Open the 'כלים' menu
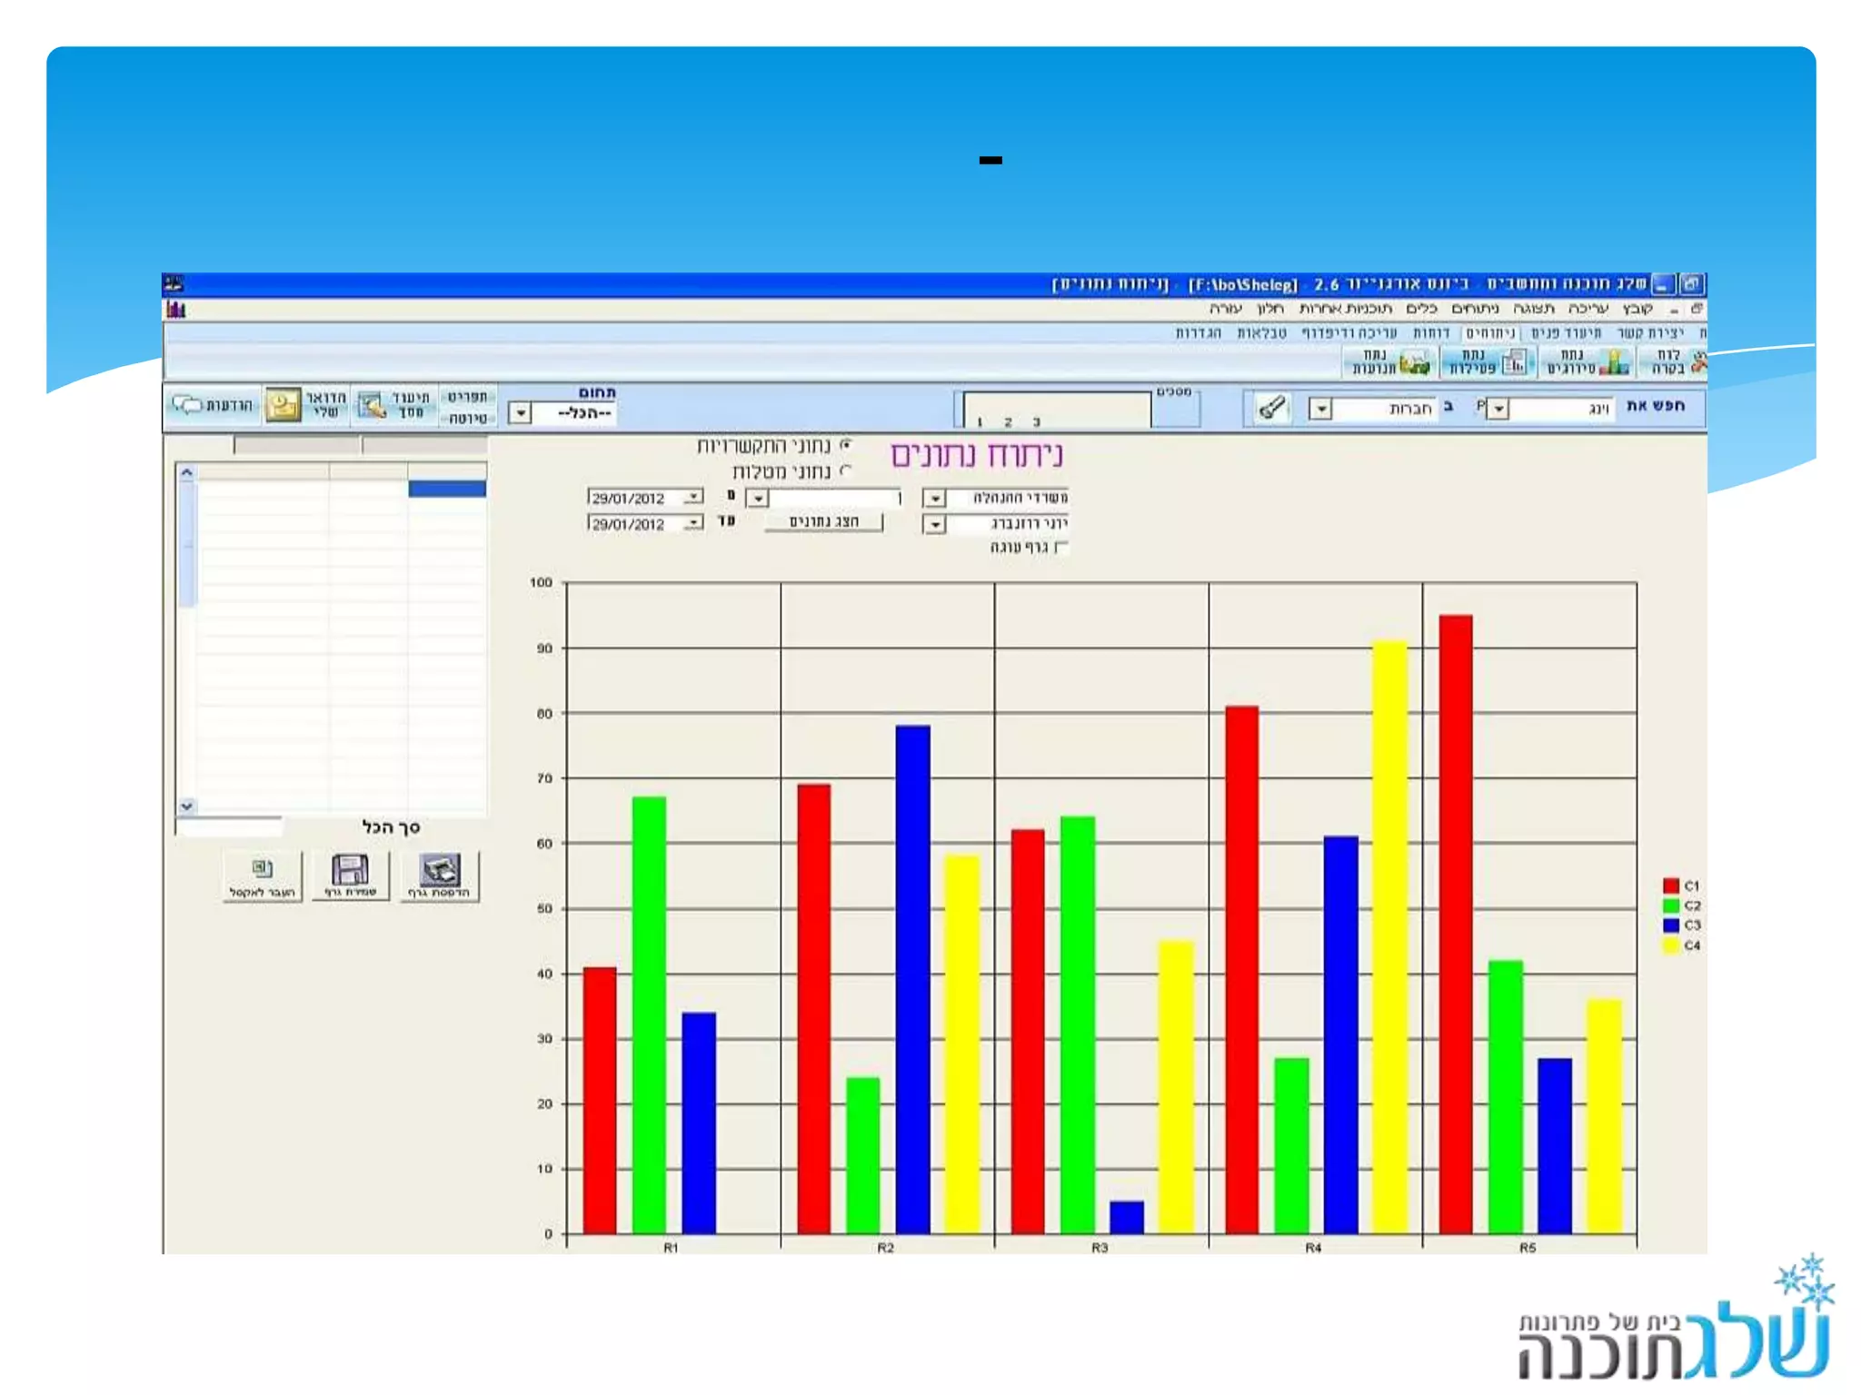 pyautogui.click(x=1420, y=310)
